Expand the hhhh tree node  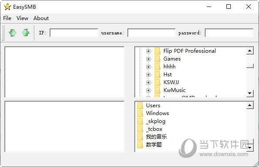[x=148, y=67]
